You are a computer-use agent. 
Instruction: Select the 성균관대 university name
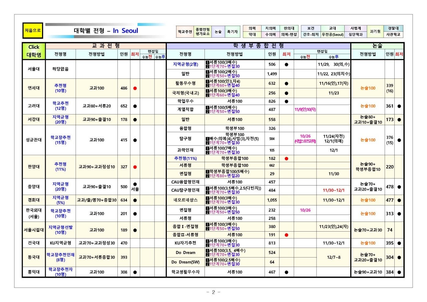click(34, 140)
